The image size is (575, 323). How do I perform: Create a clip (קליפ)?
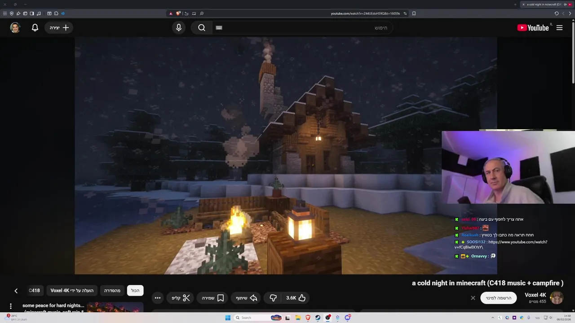click(x=181, y=298)
